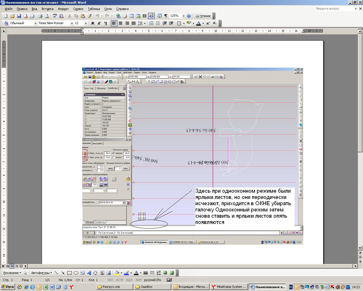Toggle bold formatting

92,23
